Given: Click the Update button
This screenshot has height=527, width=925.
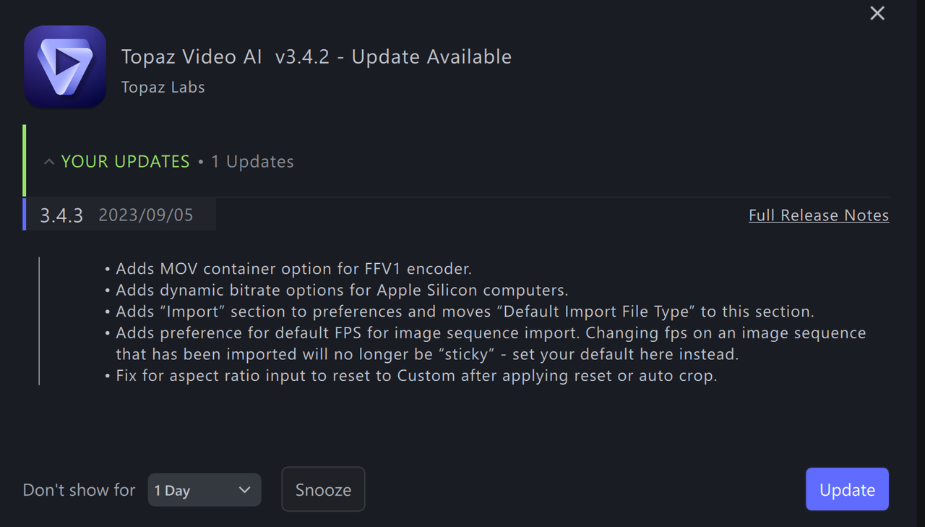Looking at the screenshot, I should 847,489.
